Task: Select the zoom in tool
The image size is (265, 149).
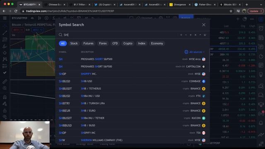Action: tap(5, 88)
